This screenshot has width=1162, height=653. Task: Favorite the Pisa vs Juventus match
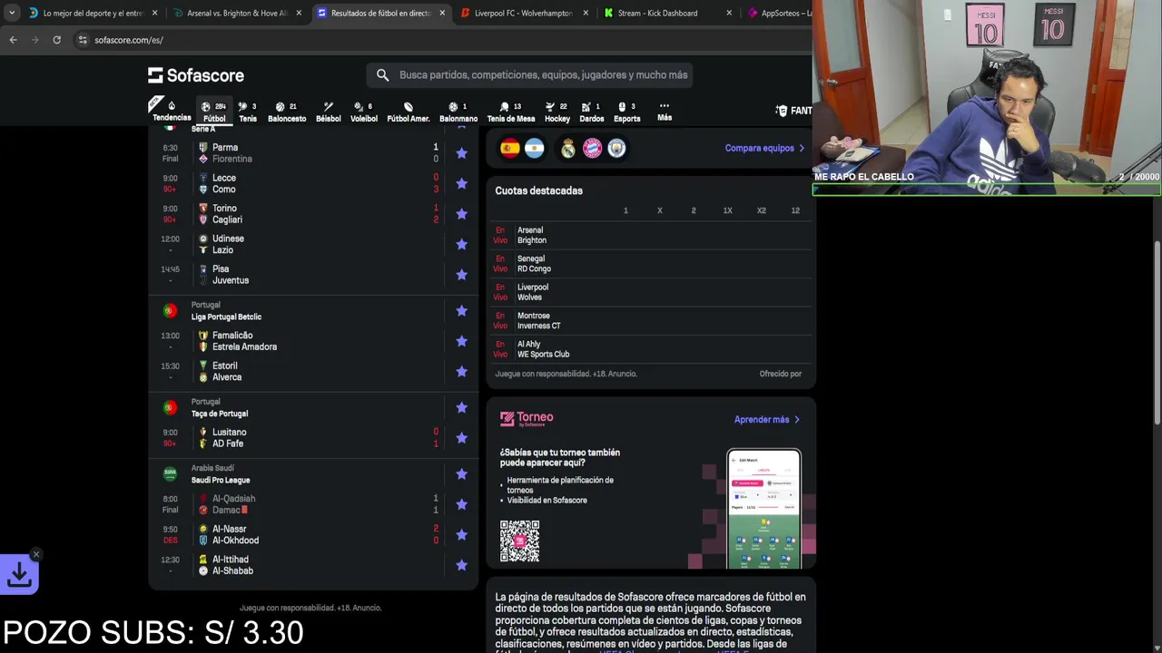click(x=461, y=275)
